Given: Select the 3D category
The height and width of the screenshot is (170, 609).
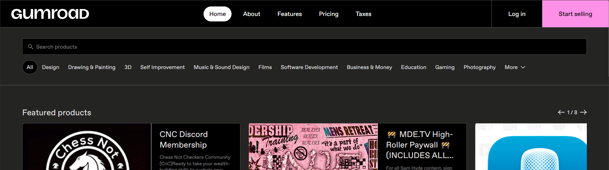Looking at the screenshot, I should (128, 67).
